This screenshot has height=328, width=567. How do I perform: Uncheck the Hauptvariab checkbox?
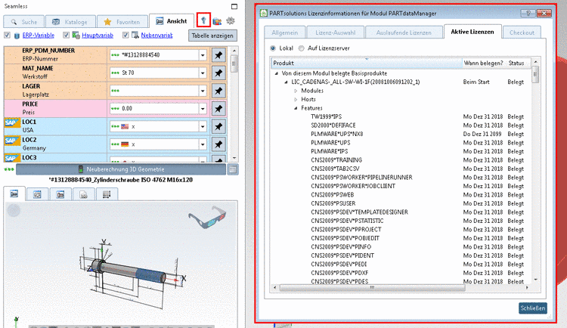tap(67, 35)
